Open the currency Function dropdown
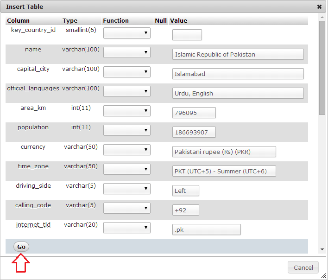328x280 pixels. click(126, 150)
